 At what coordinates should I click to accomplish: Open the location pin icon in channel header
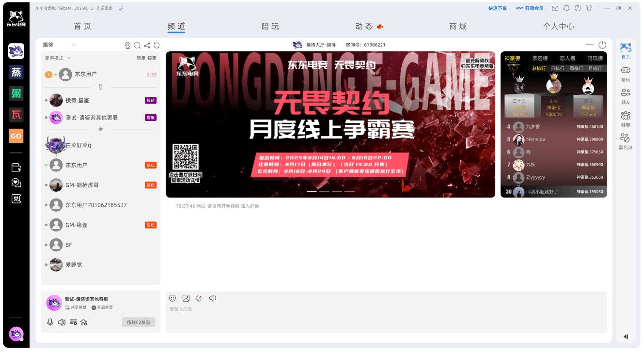(x=127, y=45)
